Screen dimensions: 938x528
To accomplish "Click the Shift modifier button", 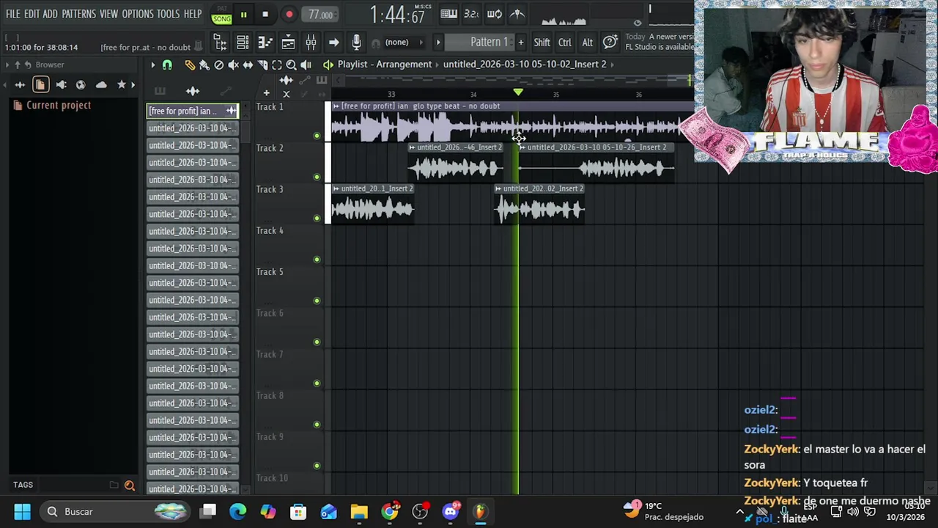I will pyautogui.click(x=542, y=43).
